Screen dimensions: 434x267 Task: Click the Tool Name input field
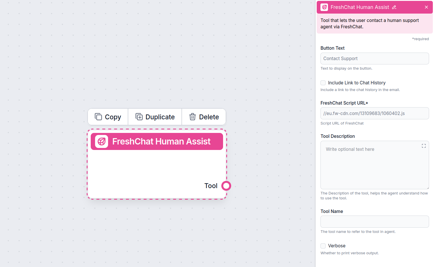point(374,222)
